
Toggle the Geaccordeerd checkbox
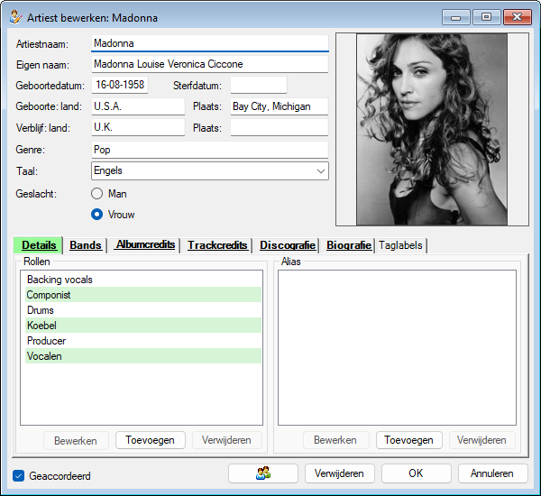pos(19,475)
